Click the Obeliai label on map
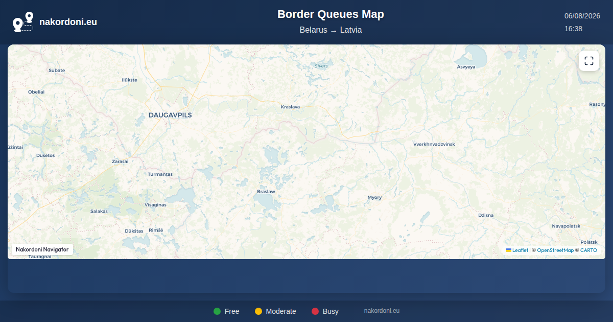The image size is (613, 322). click(36, 92)
